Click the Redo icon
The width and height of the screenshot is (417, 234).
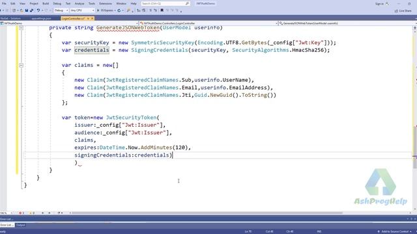pos(46,10)
